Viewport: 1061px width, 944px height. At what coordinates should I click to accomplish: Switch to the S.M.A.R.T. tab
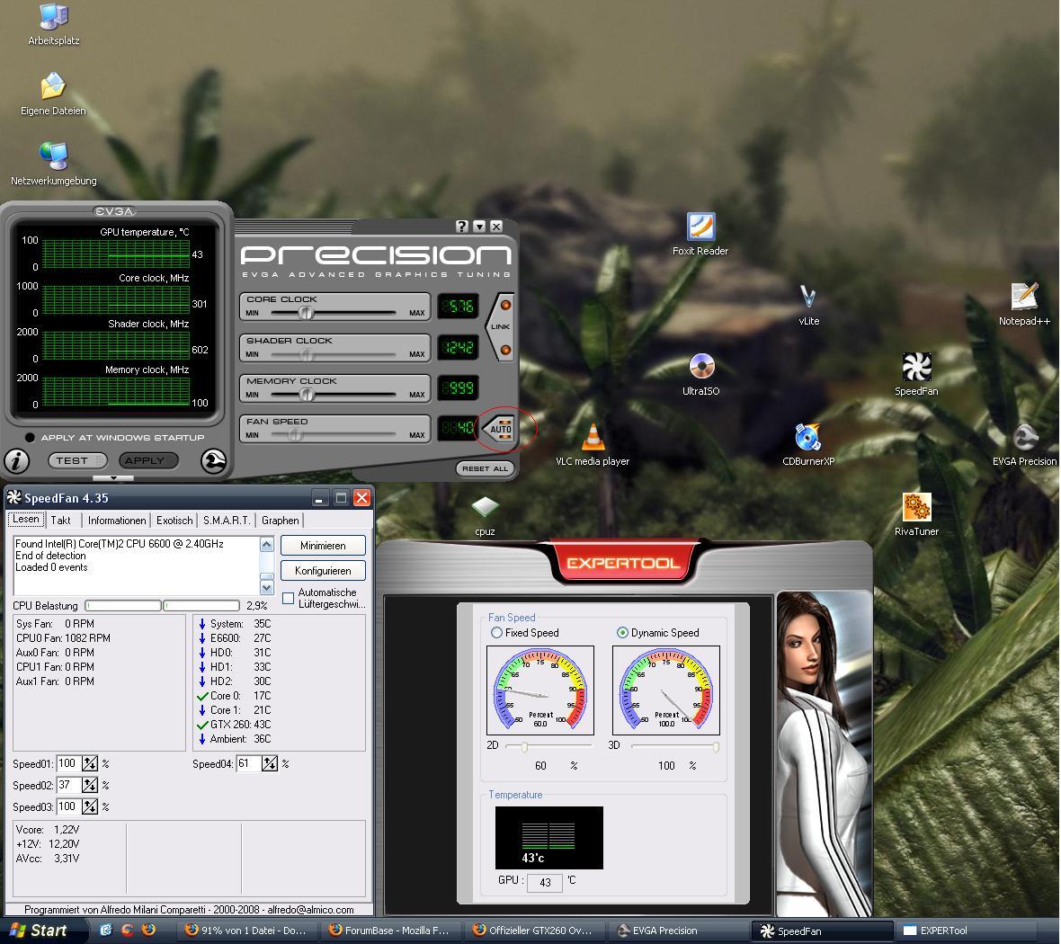(x=227, y=521)
